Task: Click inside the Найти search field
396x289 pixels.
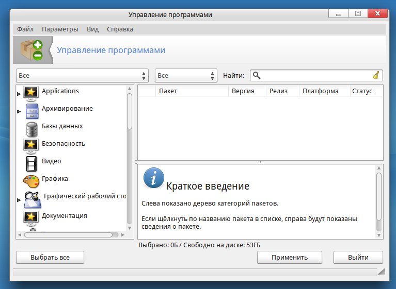Action: [x=316, y=75]
